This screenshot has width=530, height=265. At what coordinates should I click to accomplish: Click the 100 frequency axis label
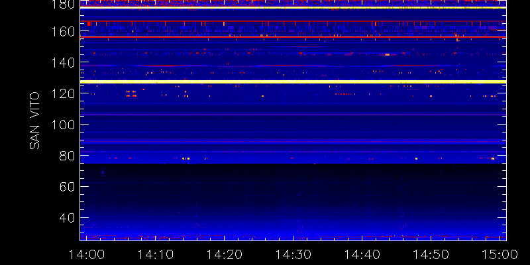tap(64, 125)
